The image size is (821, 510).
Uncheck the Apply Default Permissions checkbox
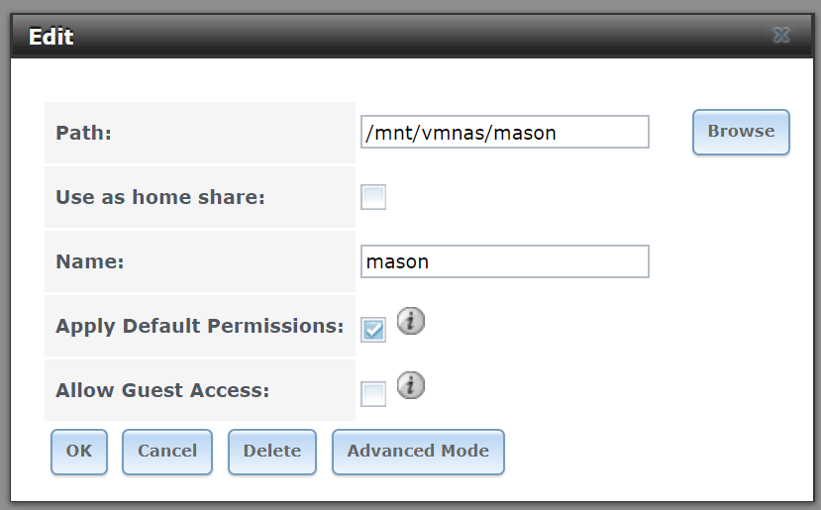[x=373, y=330]
